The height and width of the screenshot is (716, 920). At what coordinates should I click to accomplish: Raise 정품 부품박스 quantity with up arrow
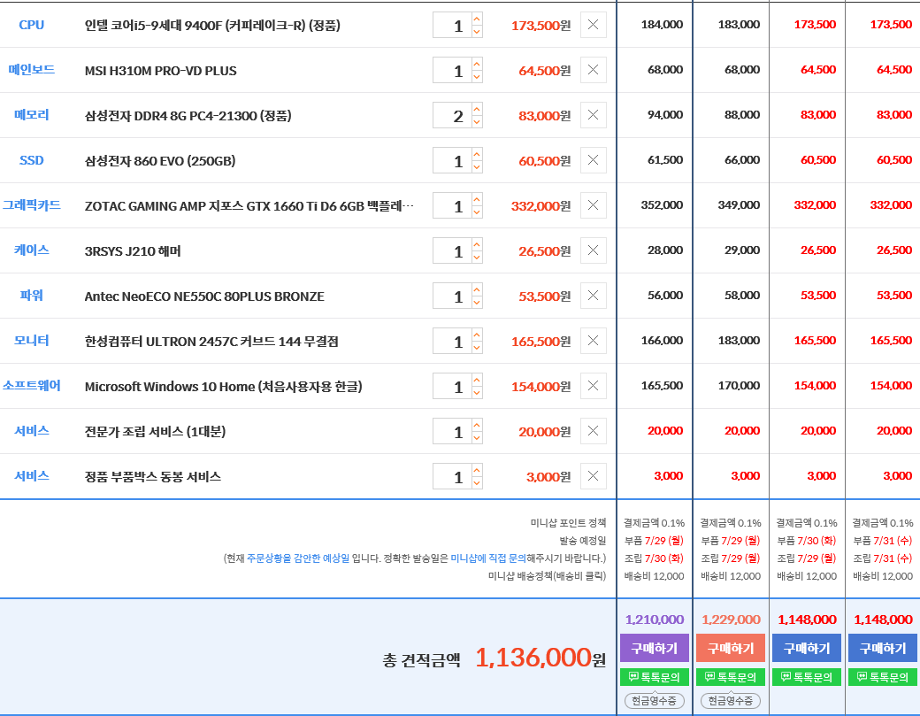[477, 470]
